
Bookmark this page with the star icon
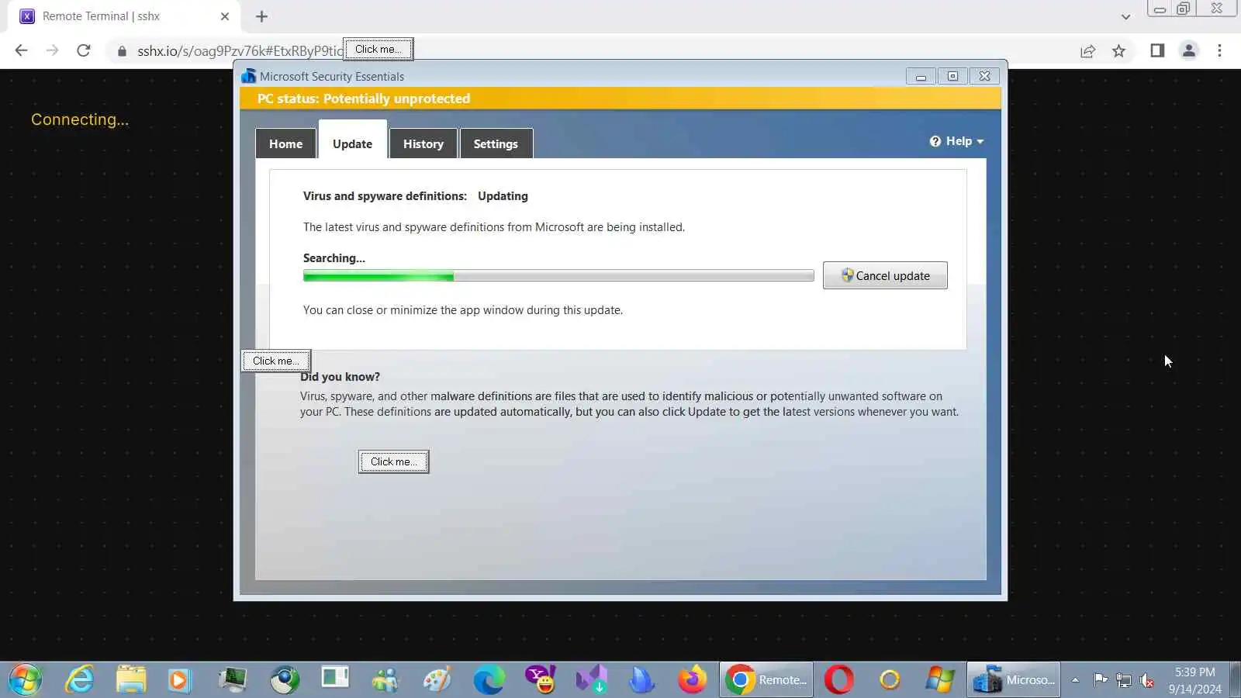click(x=1118, y=51)
